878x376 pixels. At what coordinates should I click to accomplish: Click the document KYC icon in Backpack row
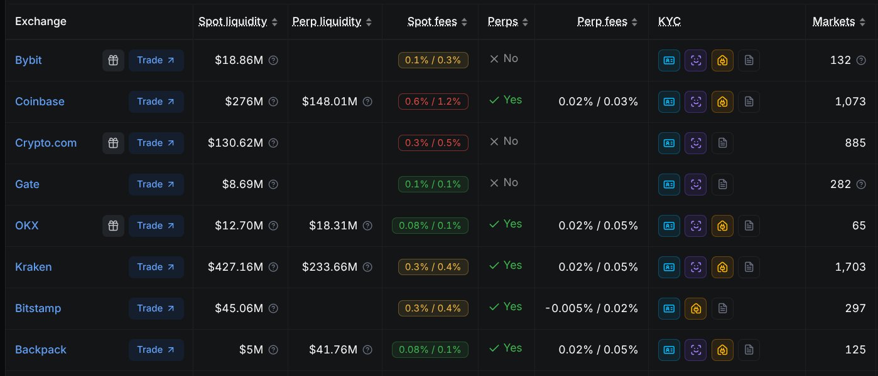coord(749,350)
